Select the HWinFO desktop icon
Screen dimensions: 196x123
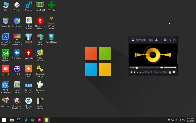click(29, 38)
